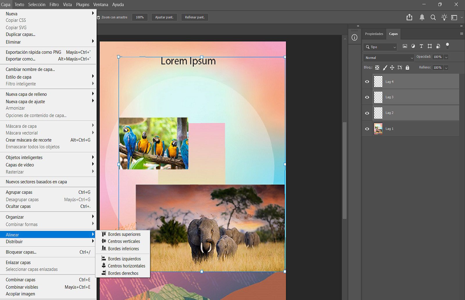The image size is (465, 300).
Task: Click the lock transparent pixels icon
Action: click(x=377, y=67)
